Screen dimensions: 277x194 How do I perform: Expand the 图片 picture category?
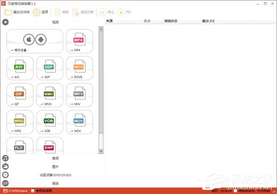(x=55, y=166)
